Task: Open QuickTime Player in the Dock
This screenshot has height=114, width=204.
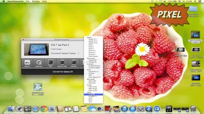Action: pyautogui.click(x=149, y=109)
